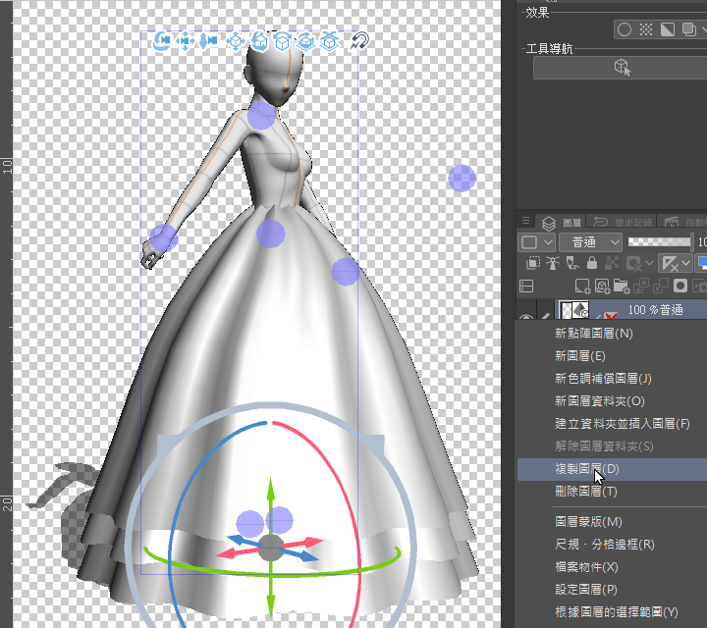Click lock transparent pixels icon
Image resolution: width=707 pixels, height=628 pixels.
[612, 263]
